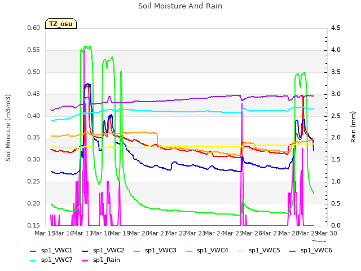This screenshot has height=271, width=361.
Task: Click the red sp1_VWC1 legend swatch
Action: (33, 251)
